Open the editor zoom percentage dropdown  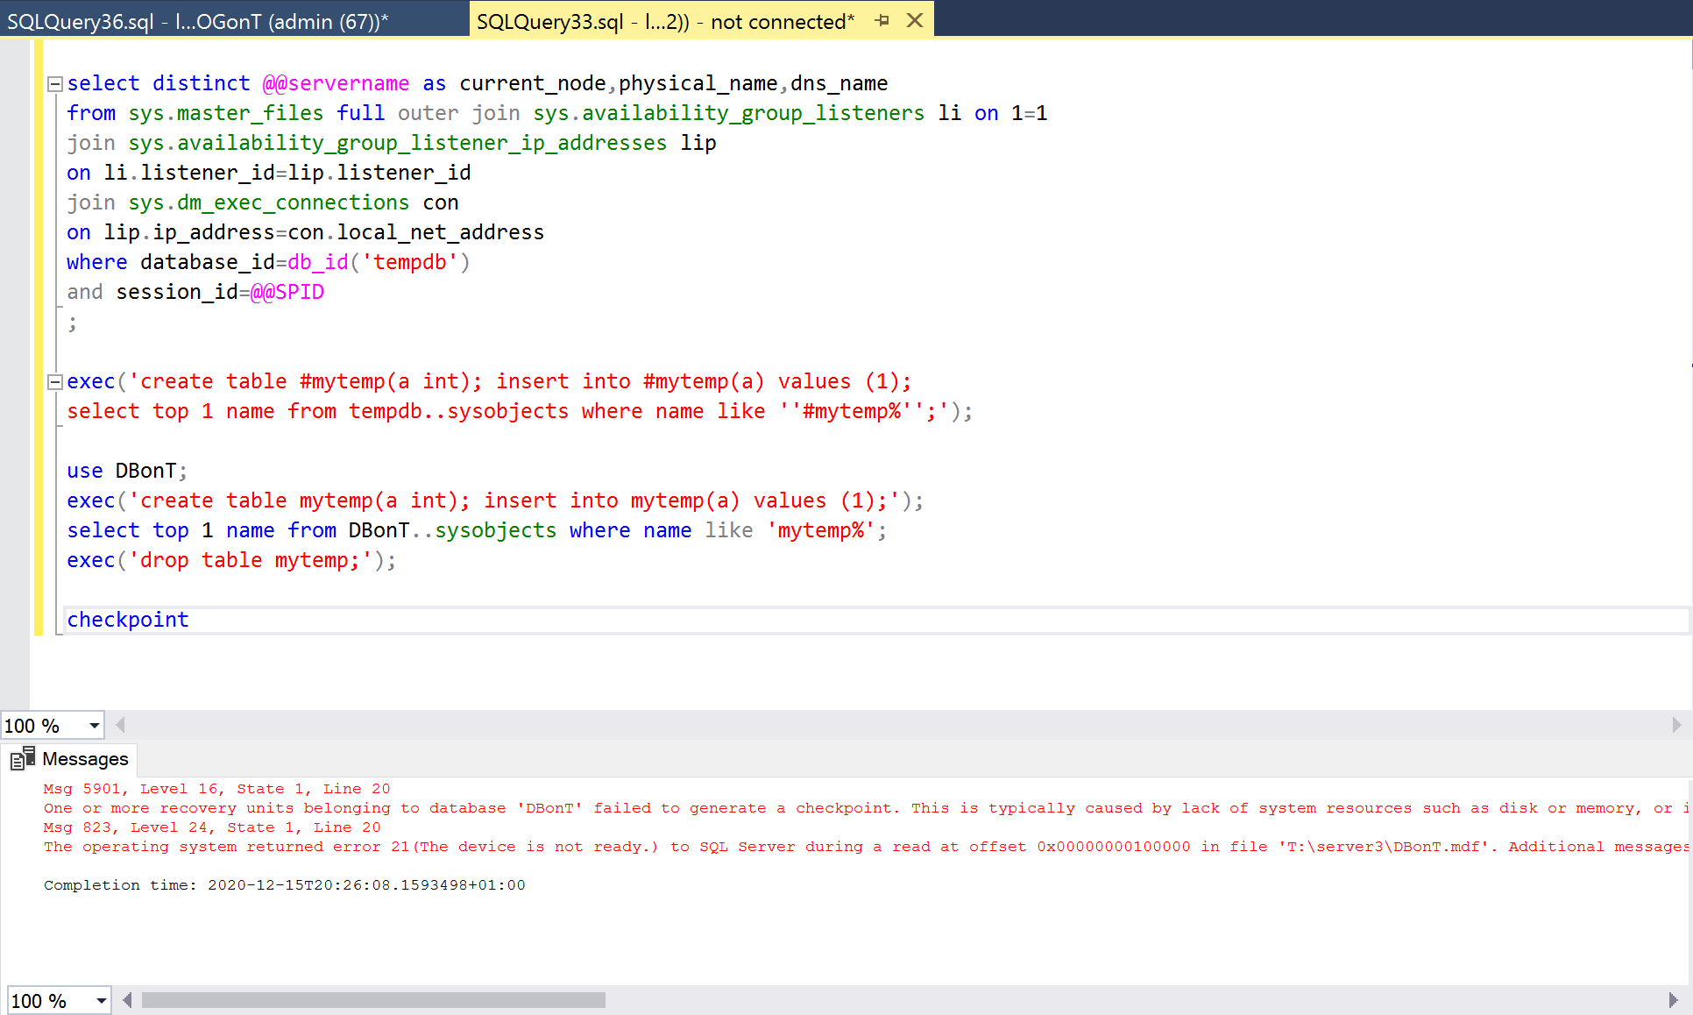click(x=94, y=726)
